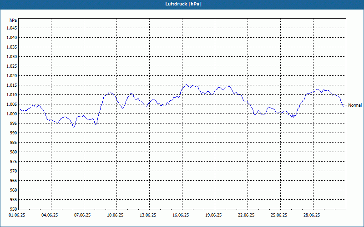The width and height of the screenshot is (364, 227).
Task: Click the 985 y-axis value
Action: (14, 143)
